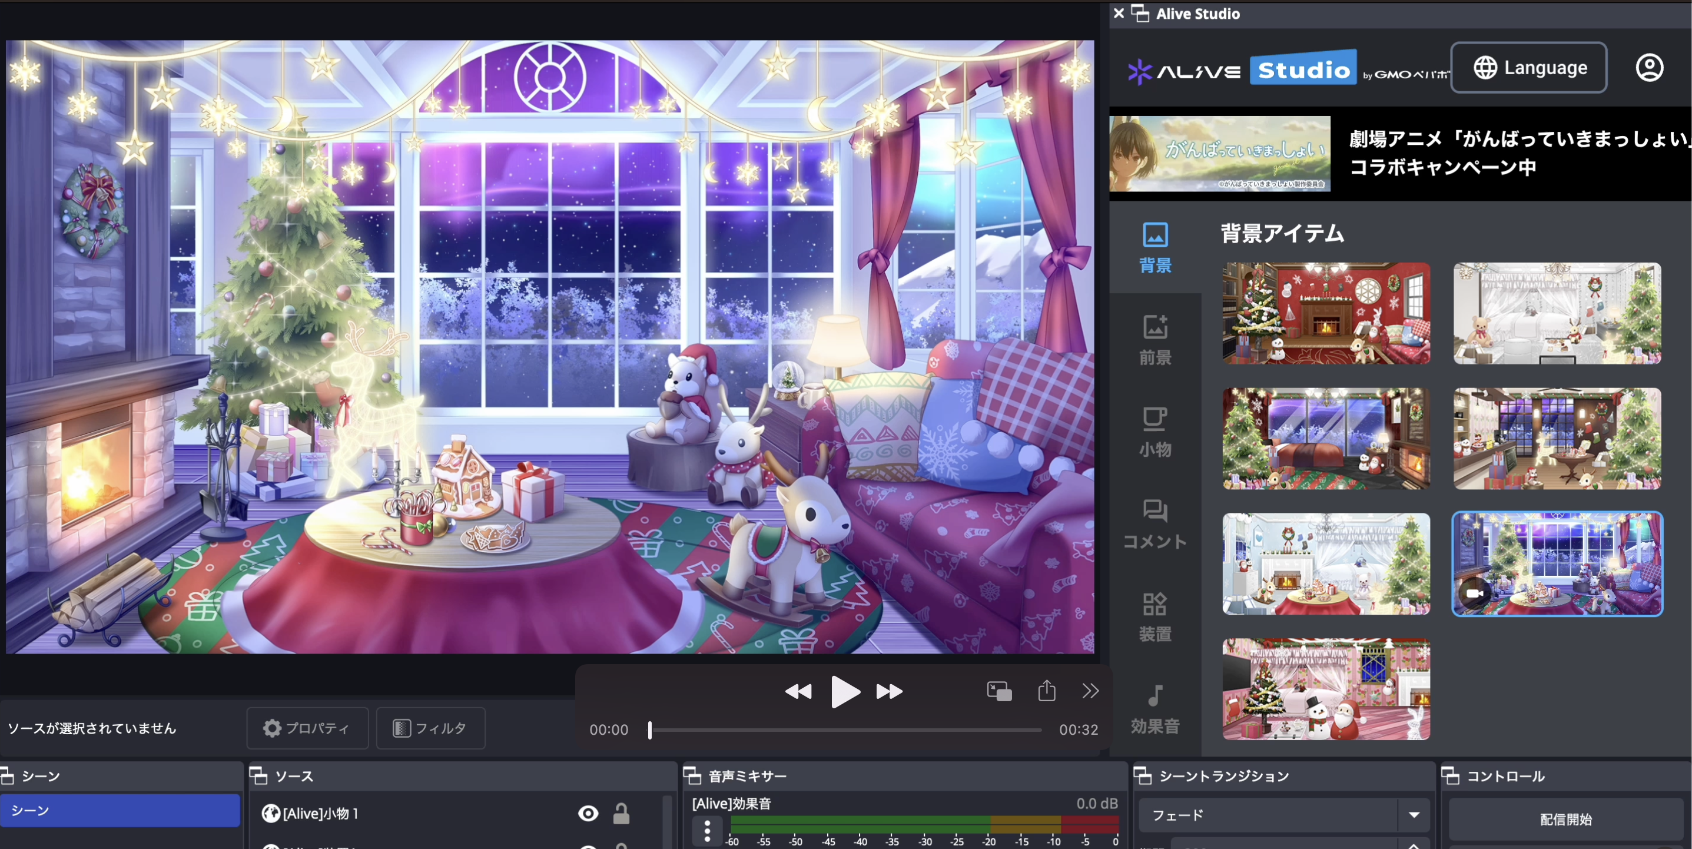Screen dimensions: 1692x849
Task: Click the 配信開始 start streaming button
Action: pos(1565,819)
